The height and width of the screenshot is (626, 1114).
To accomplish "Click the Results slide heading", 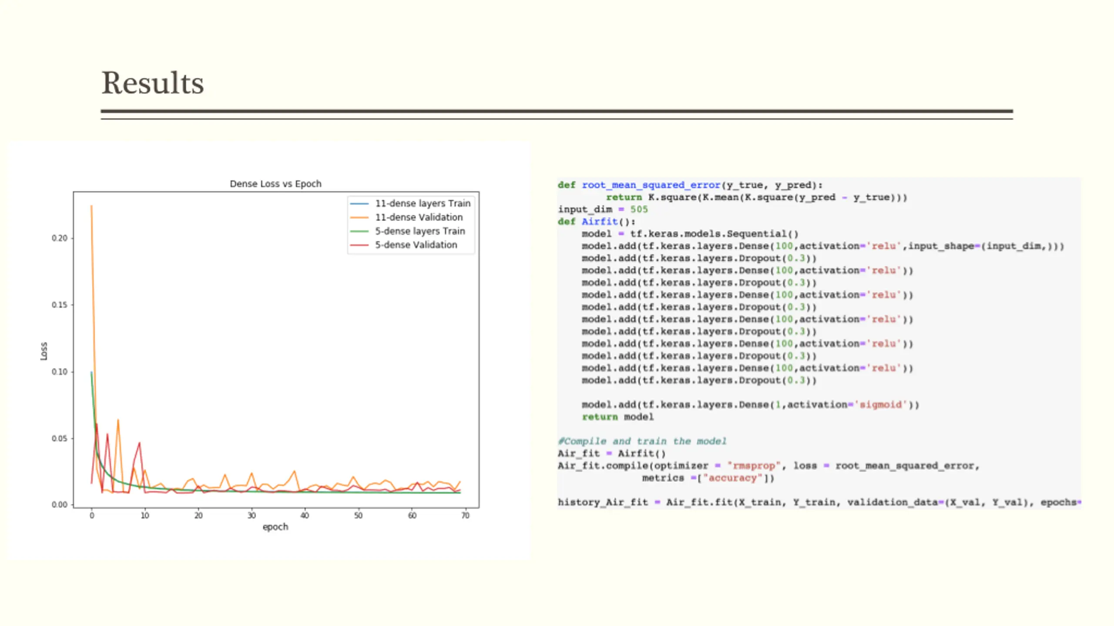I will (x=153, y=83).
